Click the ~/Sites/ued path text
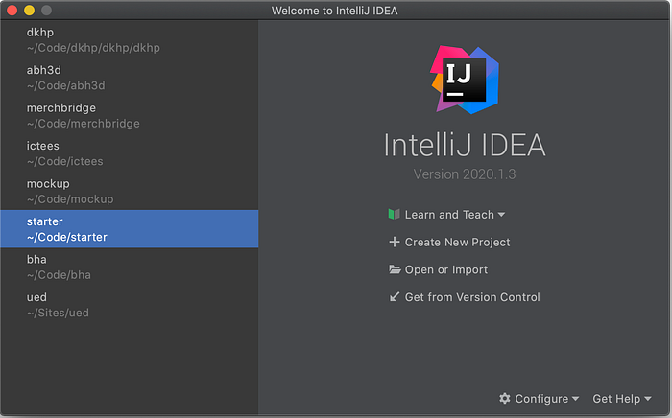 tap(58, 313)
